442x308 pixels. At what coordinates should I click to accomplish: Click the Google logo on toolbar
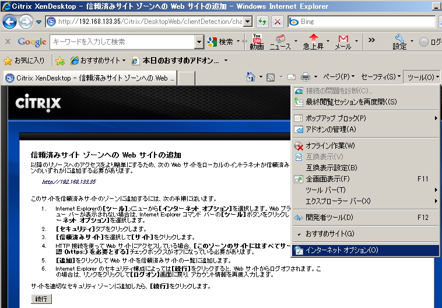(x=32, y=42)
